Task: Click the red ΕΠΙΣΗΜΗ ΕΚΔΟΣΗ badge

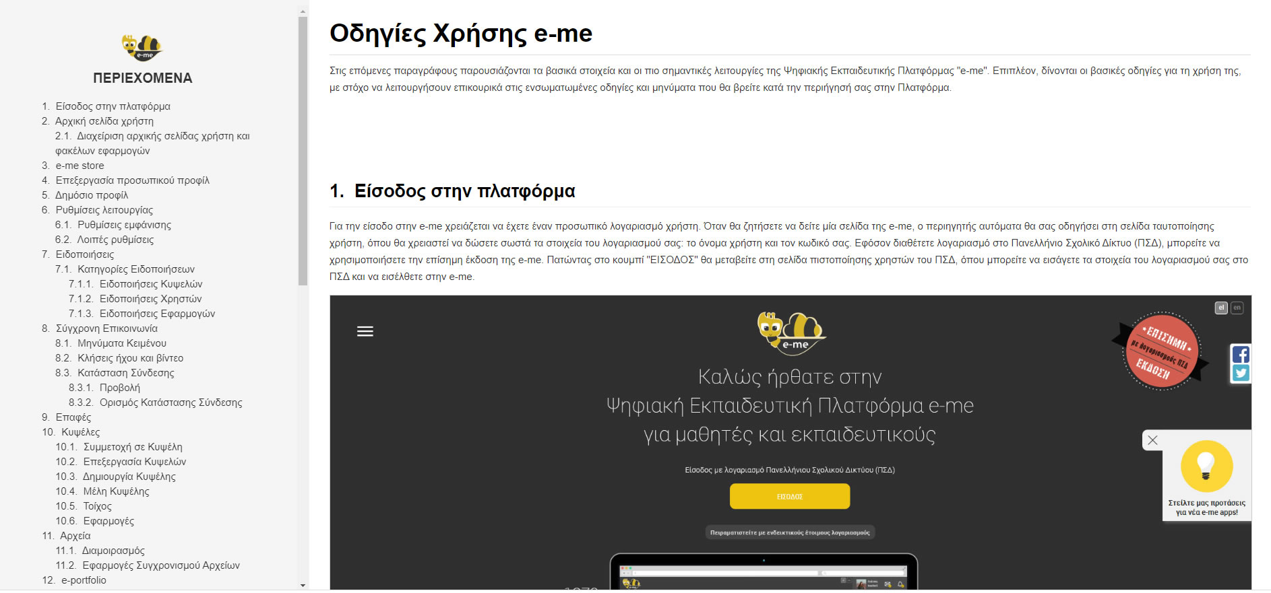Action: pyautogui.click(x=1161, y=351)
